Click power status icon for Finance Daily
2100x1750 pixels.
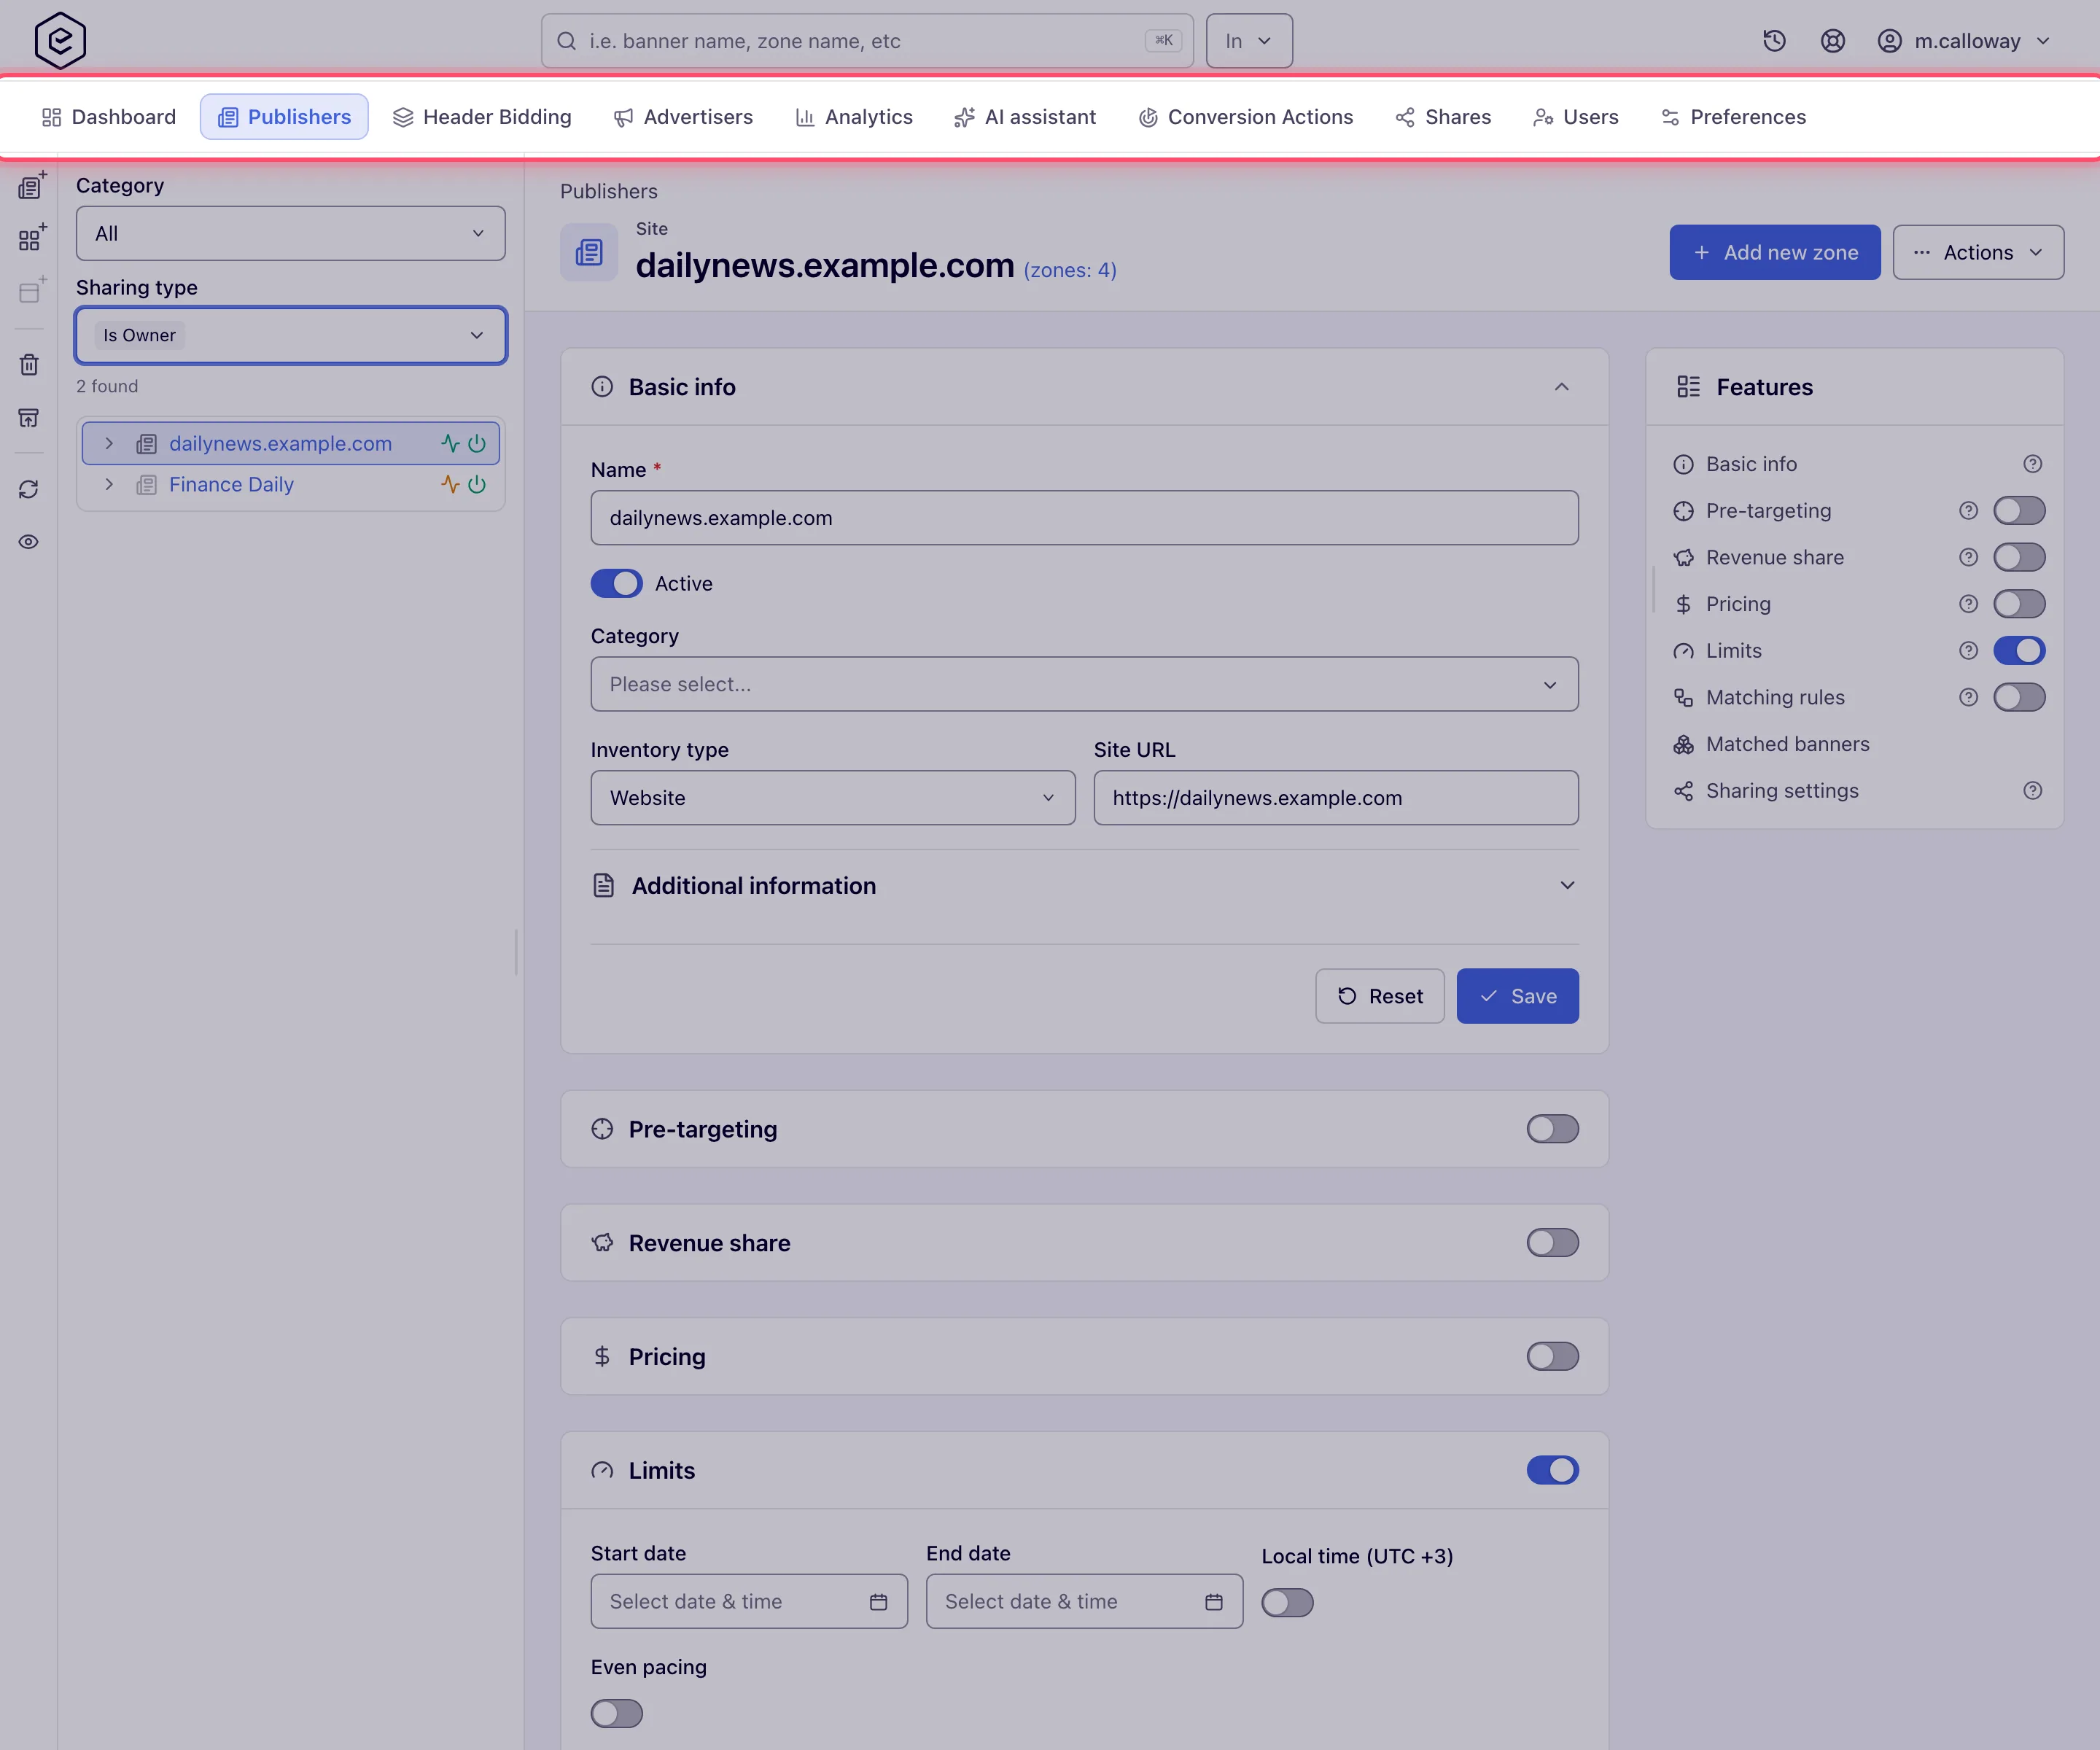(x=477, y=484)
